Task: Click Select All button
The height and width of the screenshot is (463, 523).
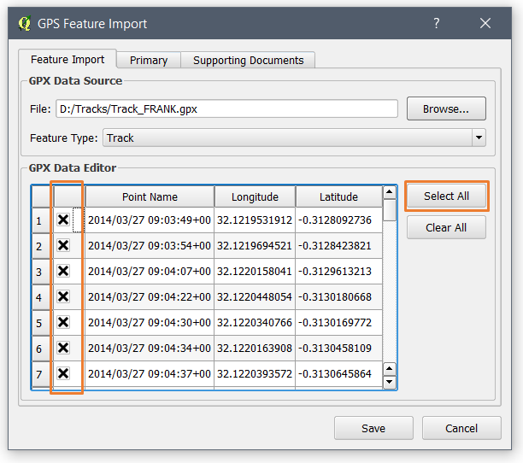Action: pyautogui.click(x=446, y=196)
